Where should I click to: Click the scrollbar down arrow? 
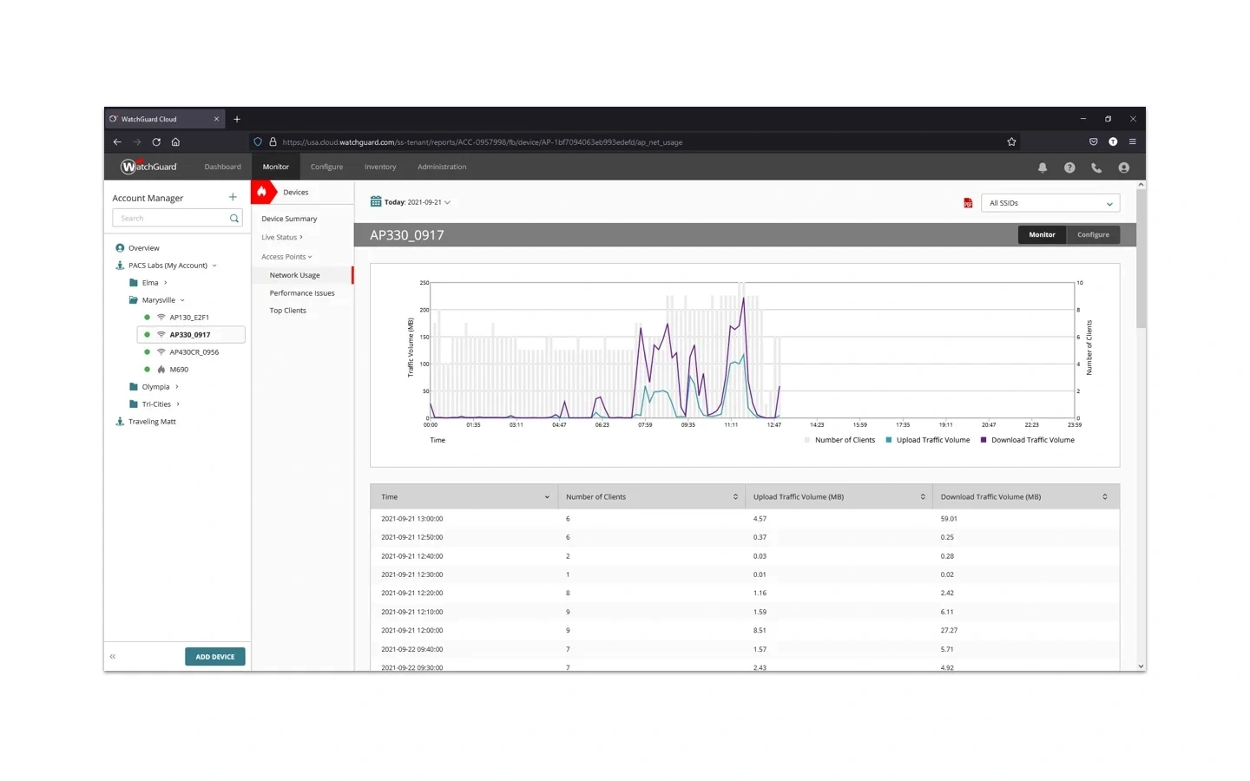coord(1141,666)
